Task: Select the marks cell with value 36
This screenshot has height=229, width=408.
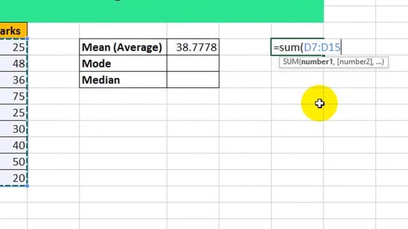Action: coord(13,80)
